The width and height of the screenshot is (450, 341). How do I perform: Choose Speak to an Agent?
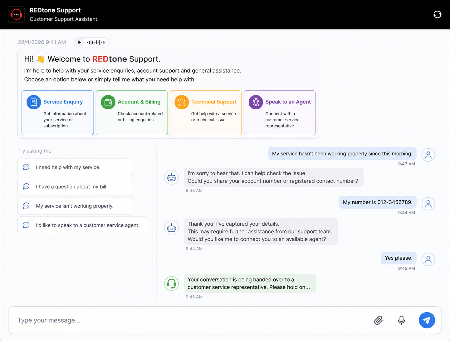tap(280, 113)
